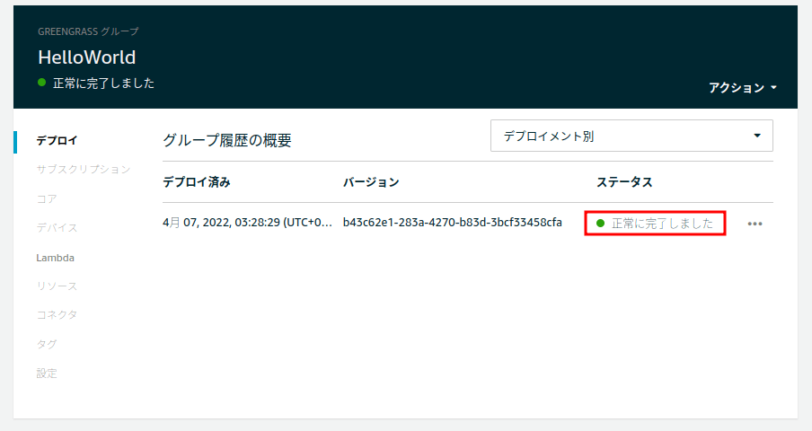Open the タグ sidebar section
Viewport: 812px width, 431px height.
pos(47,344)
